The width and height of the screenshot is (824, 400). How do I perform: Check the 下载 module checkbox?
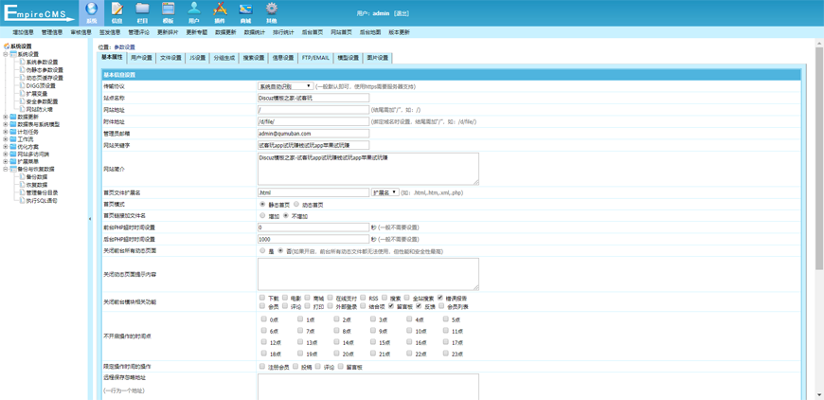pos(262,298)
